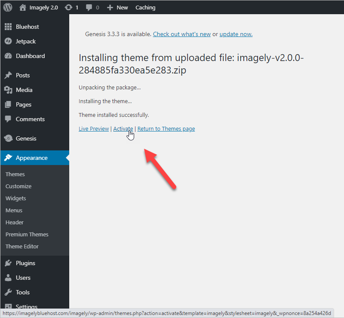
Task: Click the Posts pushpin icon
Action: (x=8, y=75)
